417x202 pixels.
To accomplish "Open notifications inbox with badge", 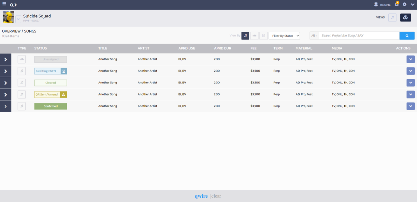I will click(397, 4).
